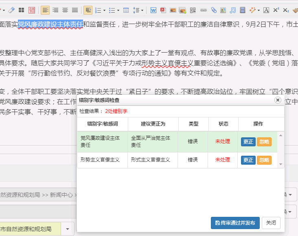Toggle justify text alignment
Viewport: 298px width, 236px height.
click(x=75, y=10)
